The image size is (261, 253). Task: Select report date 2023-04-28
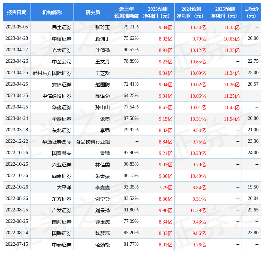point(17,38)
